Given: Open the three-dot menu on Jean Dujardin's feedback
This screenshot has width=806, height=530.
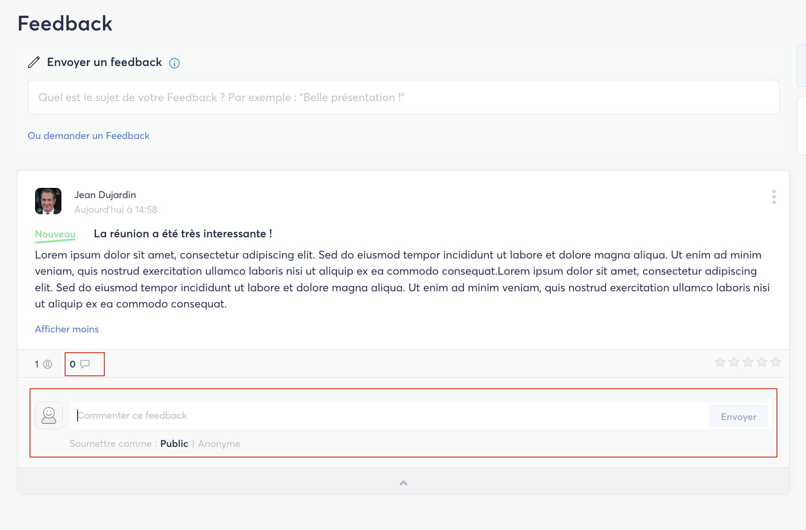Looking at the screenshot, I should (774, 197).
